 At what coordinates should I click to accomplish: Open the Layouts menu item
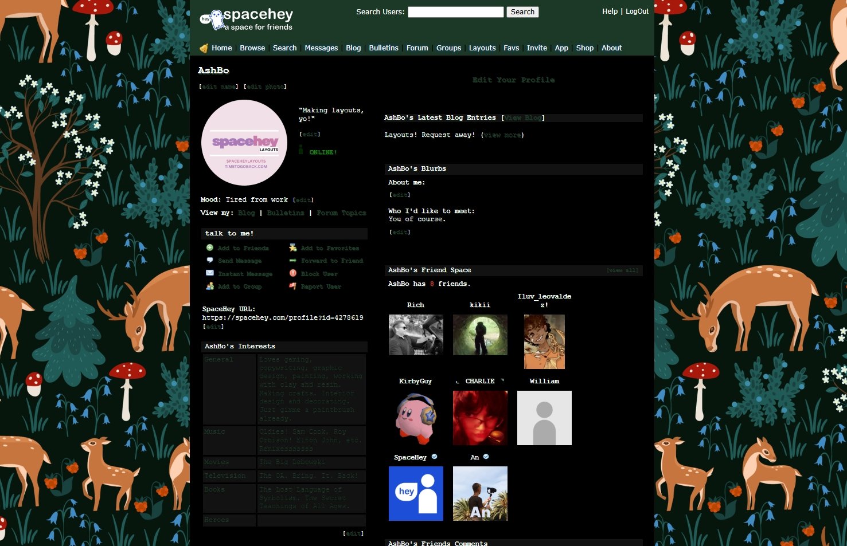(x=482, y=48)
